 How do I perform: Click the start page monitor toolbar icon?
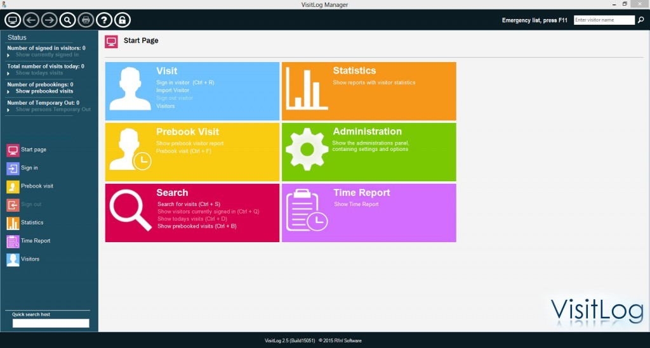pos(13,20)
